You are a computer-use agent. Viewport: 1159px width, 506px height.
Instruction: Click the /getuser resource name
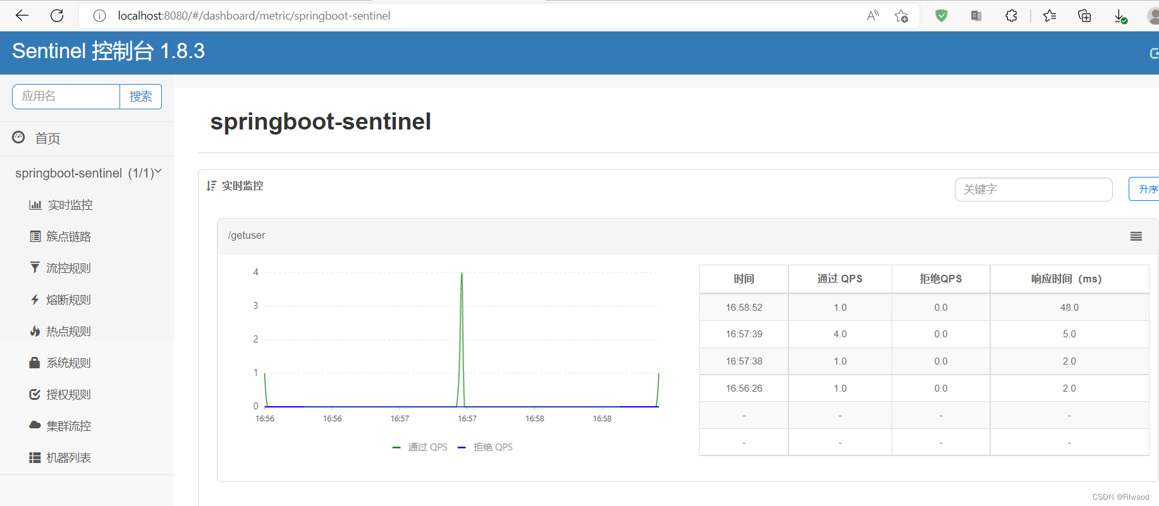pyautogui.click(x=247, y=236)
